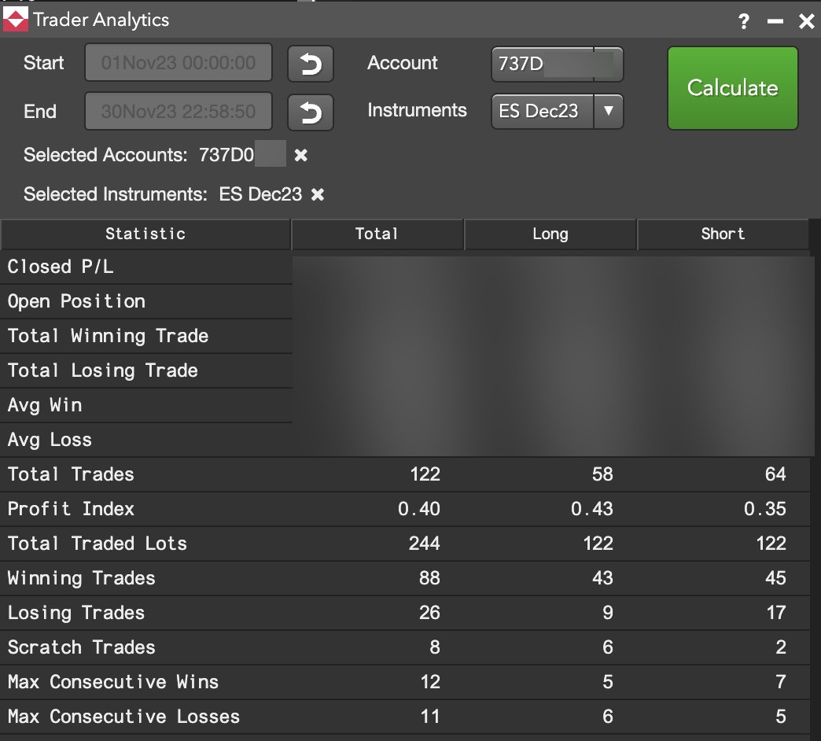Expand the Instruments dropdown arrow
The image size is (821, 741).
(x=608, y=111)
